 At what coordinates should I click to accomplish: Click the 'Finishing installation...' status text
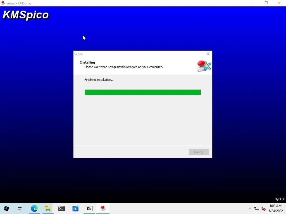[x=99, y=80]
